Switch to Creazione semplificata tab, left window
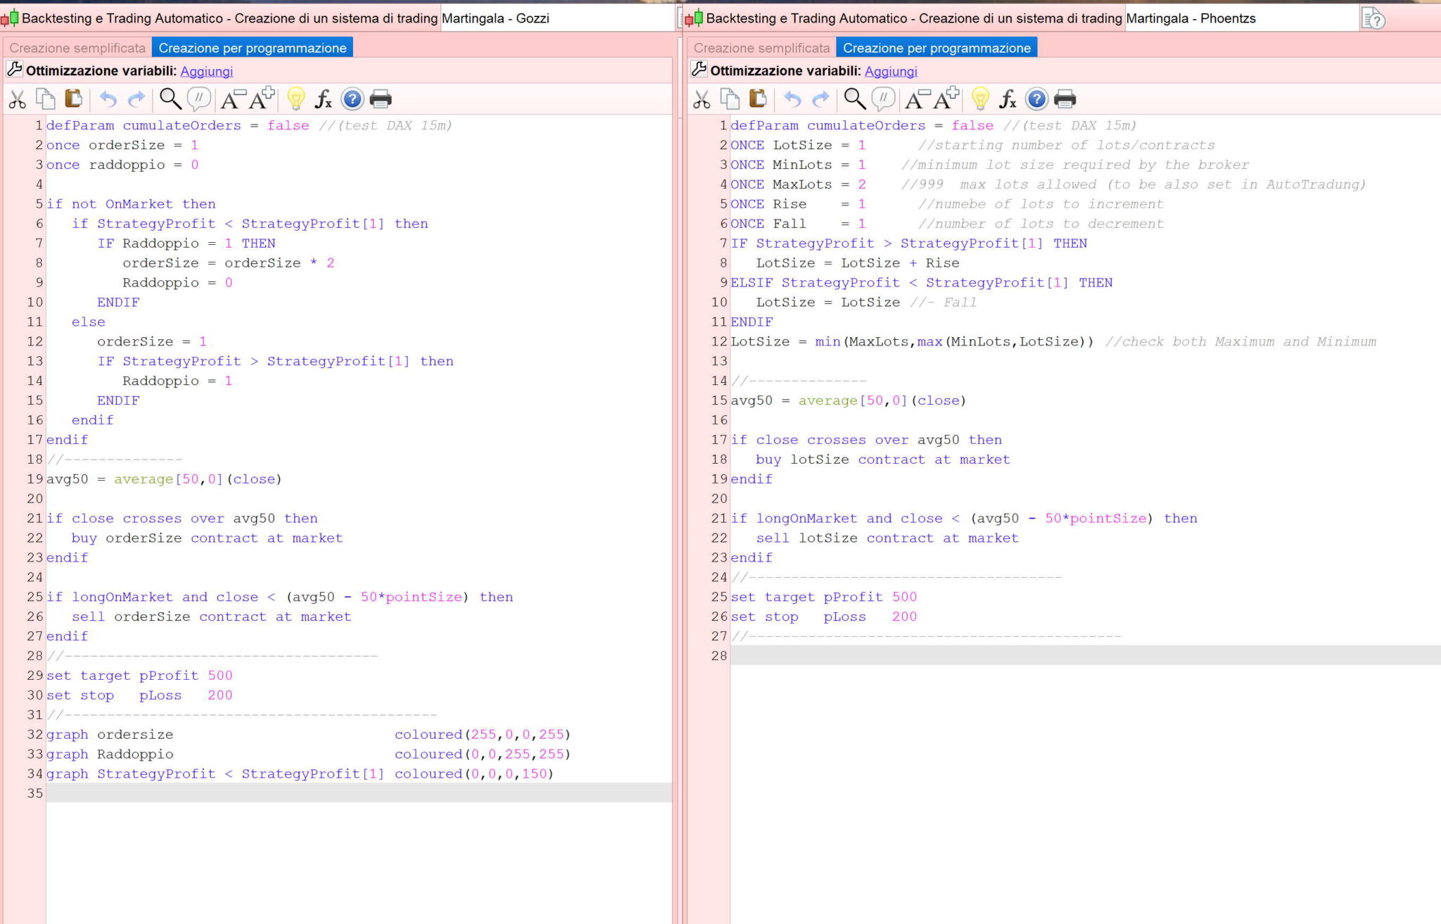This screenshot has height=924, width=1441. point(77,48)
